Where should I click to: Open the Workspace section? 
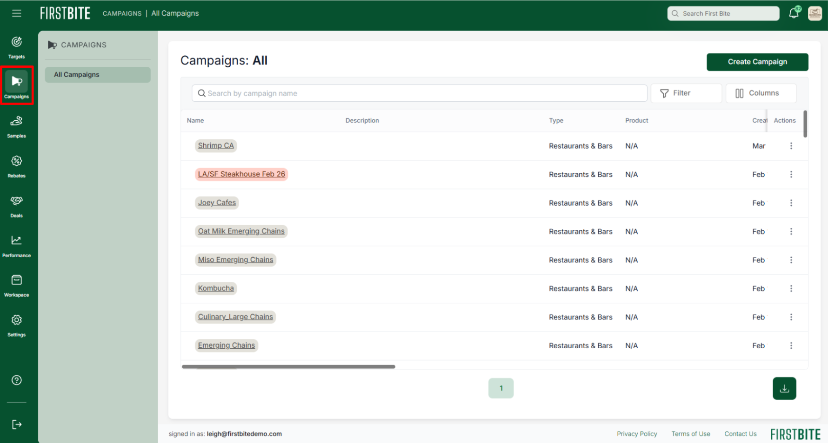17,286
